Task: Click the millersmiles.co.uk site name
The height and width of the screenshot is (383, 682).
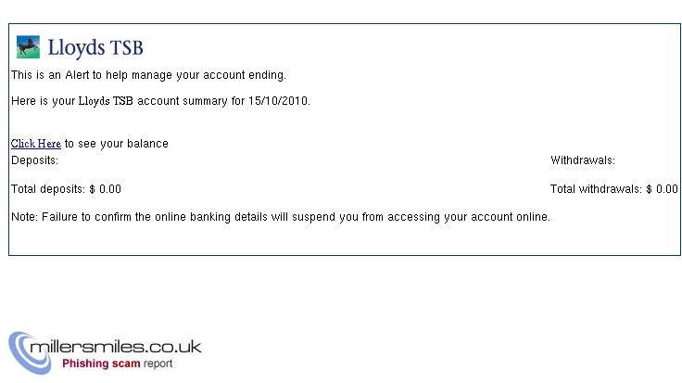Action: [116, 347]
